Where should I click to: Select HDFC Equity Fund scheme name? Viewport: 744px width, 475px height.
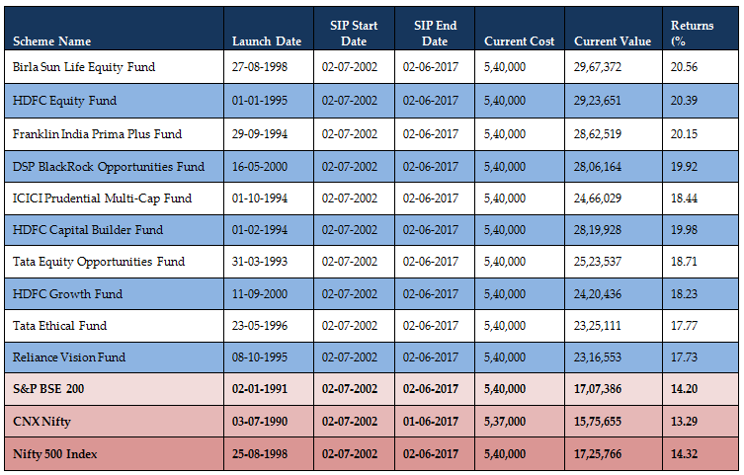coord(64,101)
